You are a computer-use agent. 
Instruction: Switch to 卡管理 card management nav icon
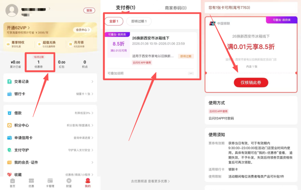[x=50, y=181]
